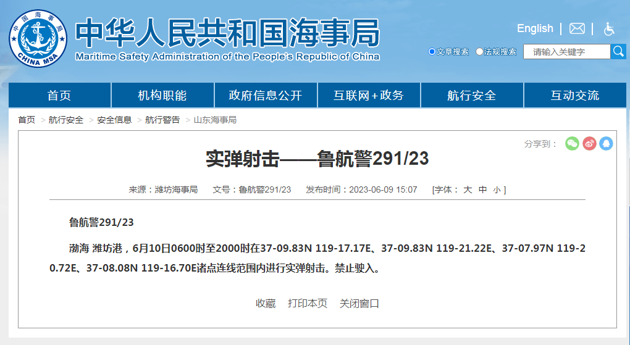Click 打印本页 to print
The height and width of the screenshot is (345, 630).
308,303
